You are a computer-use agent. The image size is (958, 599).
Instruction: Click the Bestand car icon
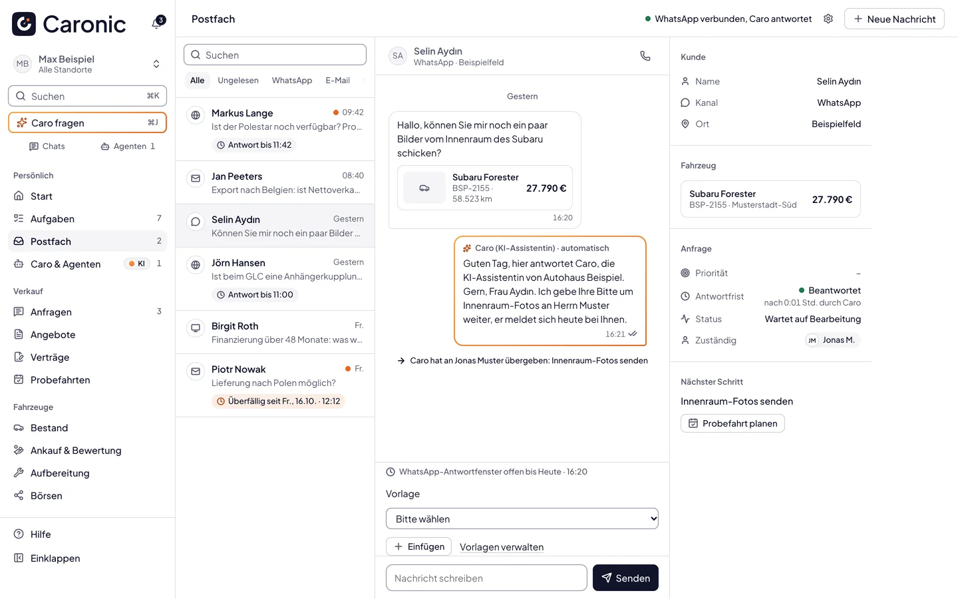tap(19, 428)
